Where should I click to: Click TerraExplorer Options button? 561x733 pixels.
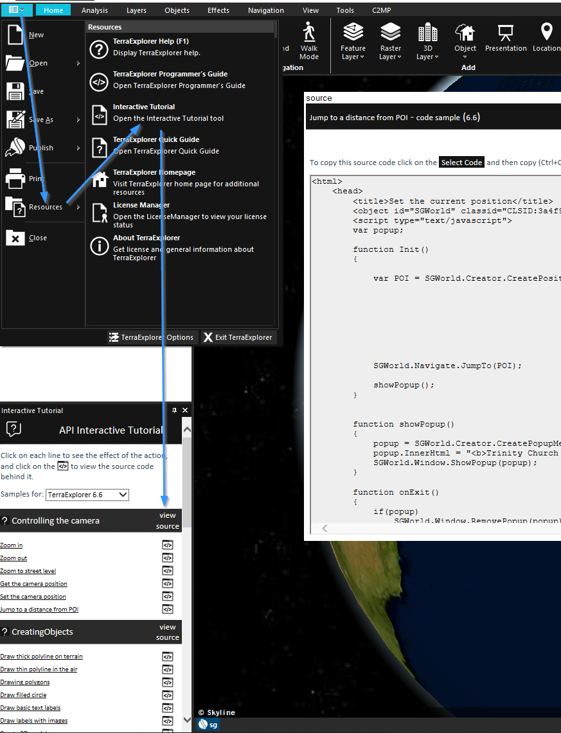pyautogui.click(x=151, y=337)
